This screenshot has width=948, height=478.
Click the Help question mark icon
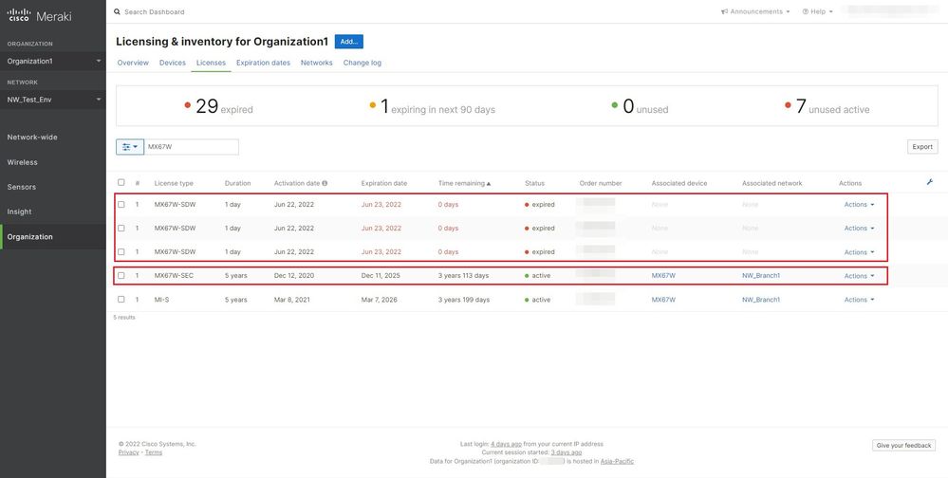pos(806,12)
